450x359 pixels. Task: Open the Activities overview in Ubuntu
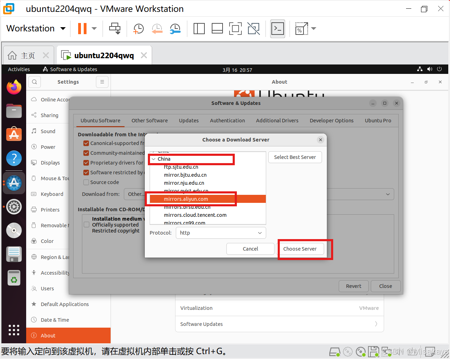click(x=19, y=69)
